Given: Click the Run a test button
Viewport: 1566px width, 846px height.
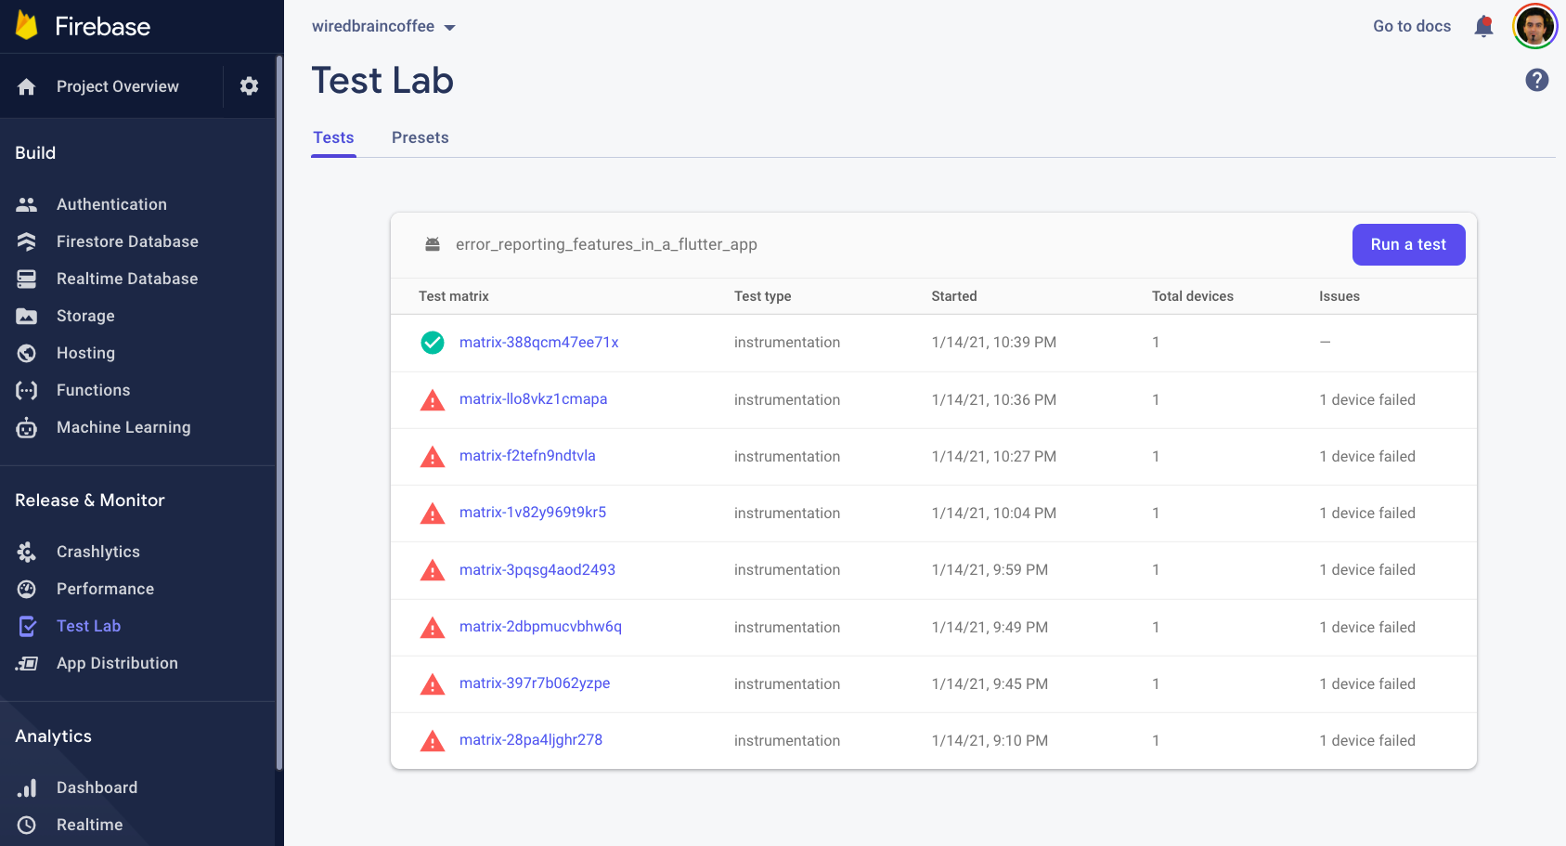Looking at the screenshot, I should click(x=1408, y=244).
